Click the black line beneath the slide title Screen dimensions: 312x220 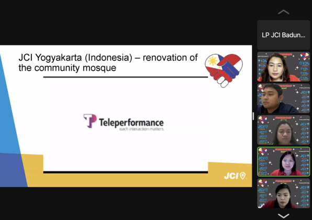tap(126, 77)
